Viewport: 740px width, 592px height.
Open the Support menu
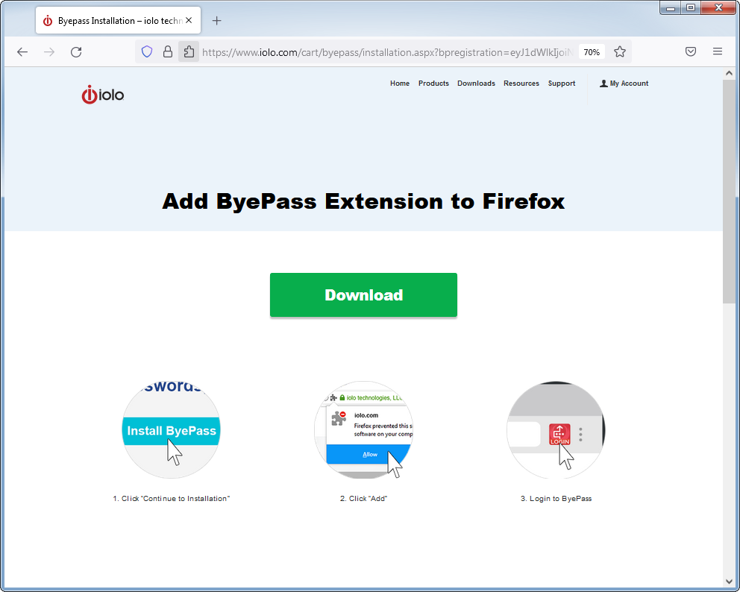[562, 83]
